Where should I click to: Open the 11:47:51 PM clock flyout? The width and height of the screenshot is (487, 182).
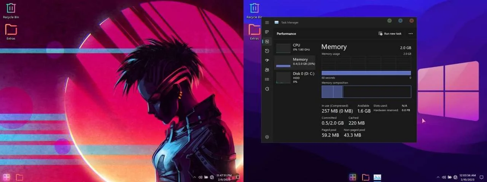tap(224, 177)
